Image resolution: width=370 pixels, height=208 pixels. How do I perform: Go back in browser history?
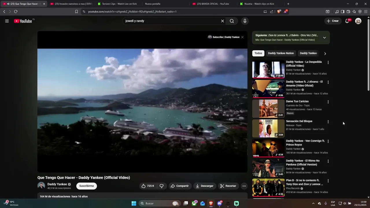4,12
